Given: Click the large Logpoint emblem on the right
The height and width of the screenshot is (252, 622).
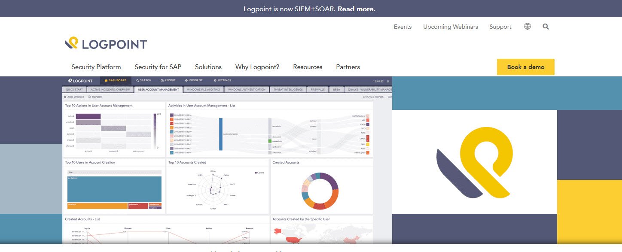Looking at the screenshot, I should tap(474, 162).
